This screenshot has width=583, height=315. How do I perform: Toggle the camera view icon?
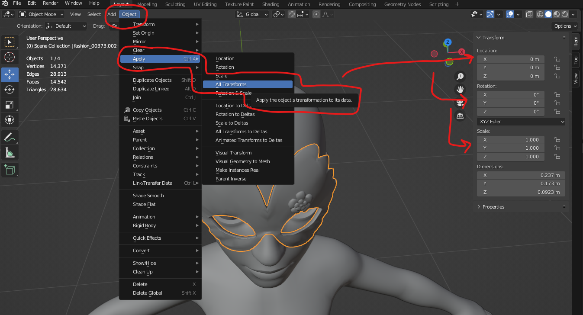(x=460, y=103)
